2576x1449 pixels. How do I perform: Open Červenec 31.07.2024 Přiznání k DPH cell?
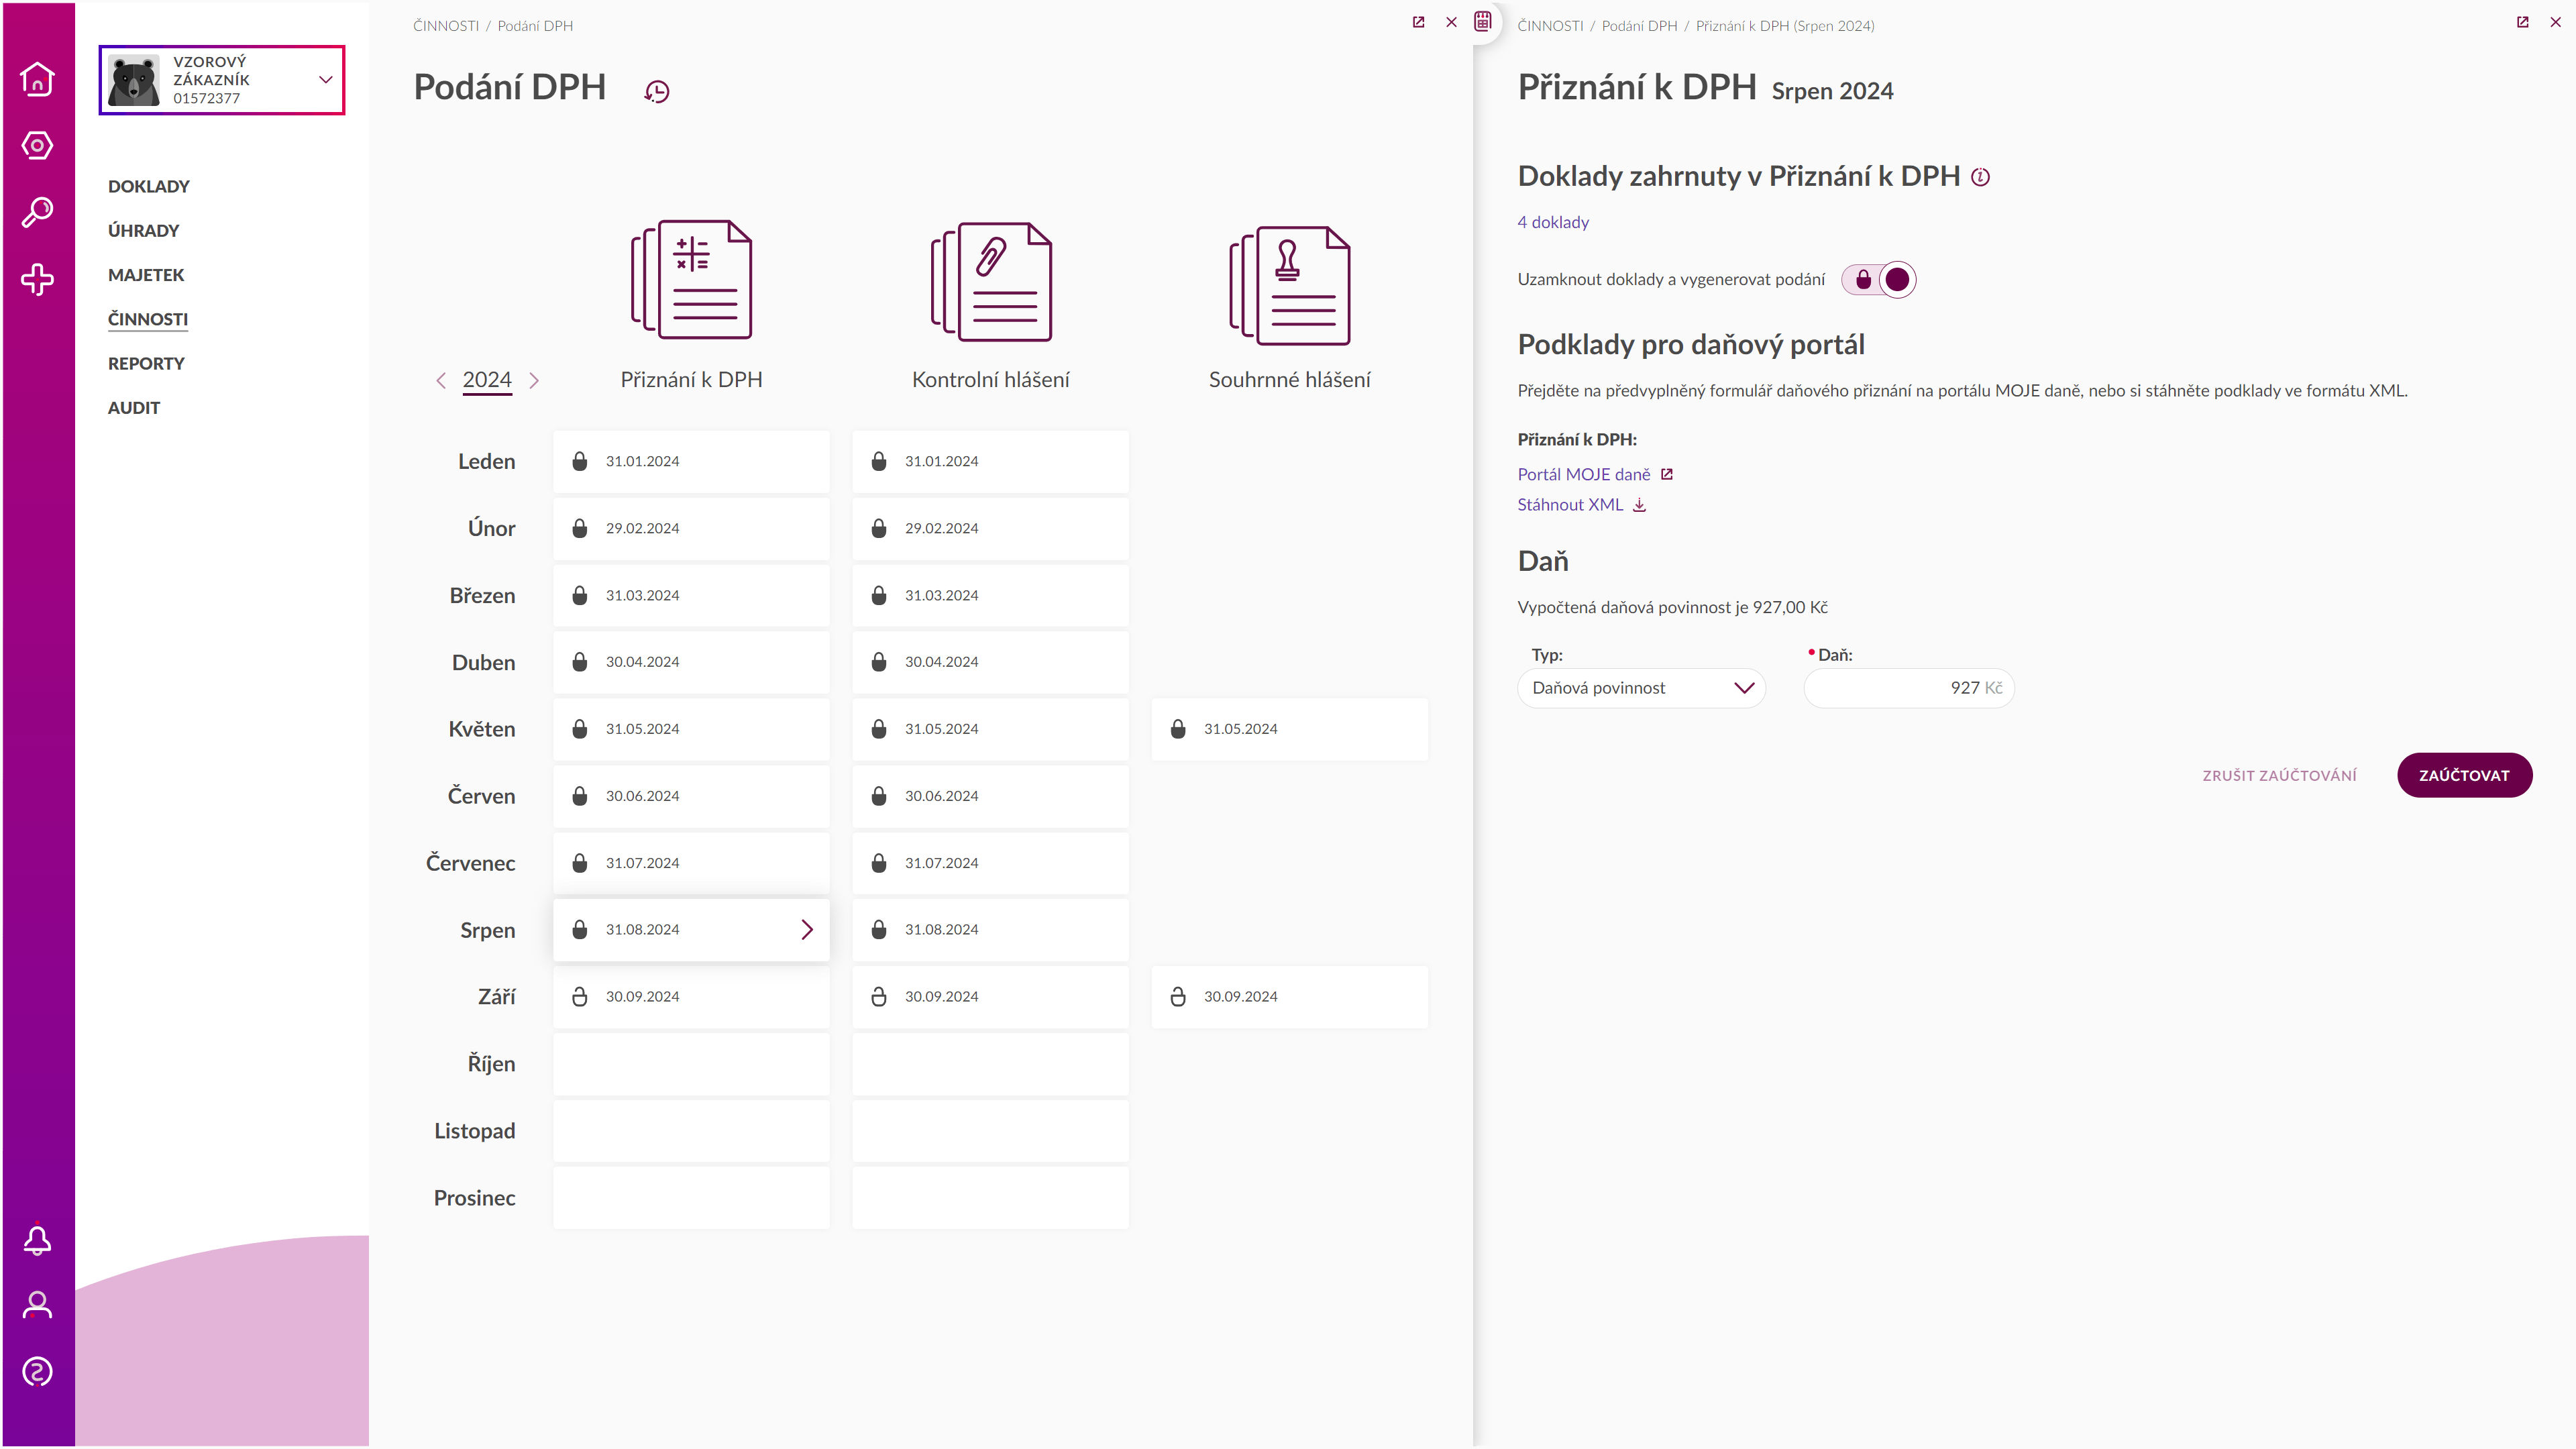pos(691,863)
